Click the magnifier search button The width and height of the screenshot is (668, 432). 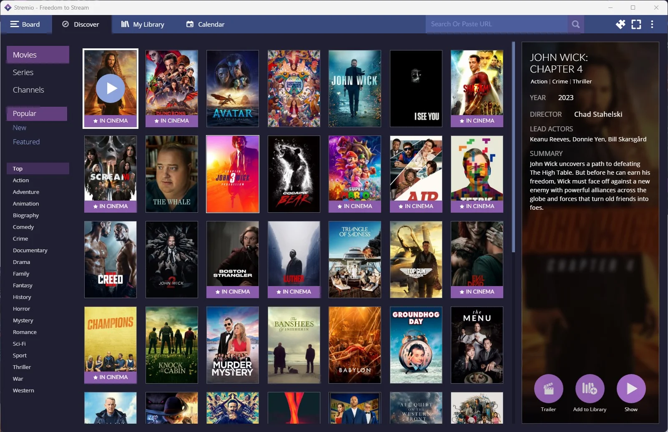pos(576,24)
